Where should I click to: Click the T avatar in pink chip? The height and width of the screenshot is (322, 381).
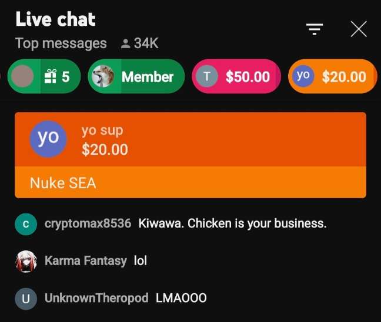(207, 76)
